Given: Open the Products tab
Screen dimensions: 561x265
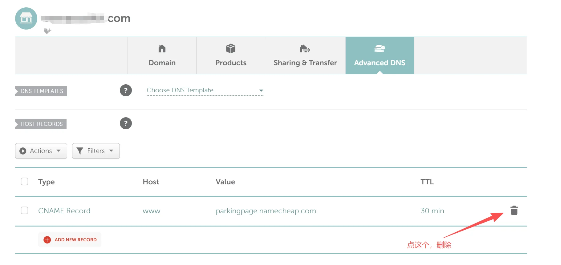Looking at the screenshot, I should (231, 55).
